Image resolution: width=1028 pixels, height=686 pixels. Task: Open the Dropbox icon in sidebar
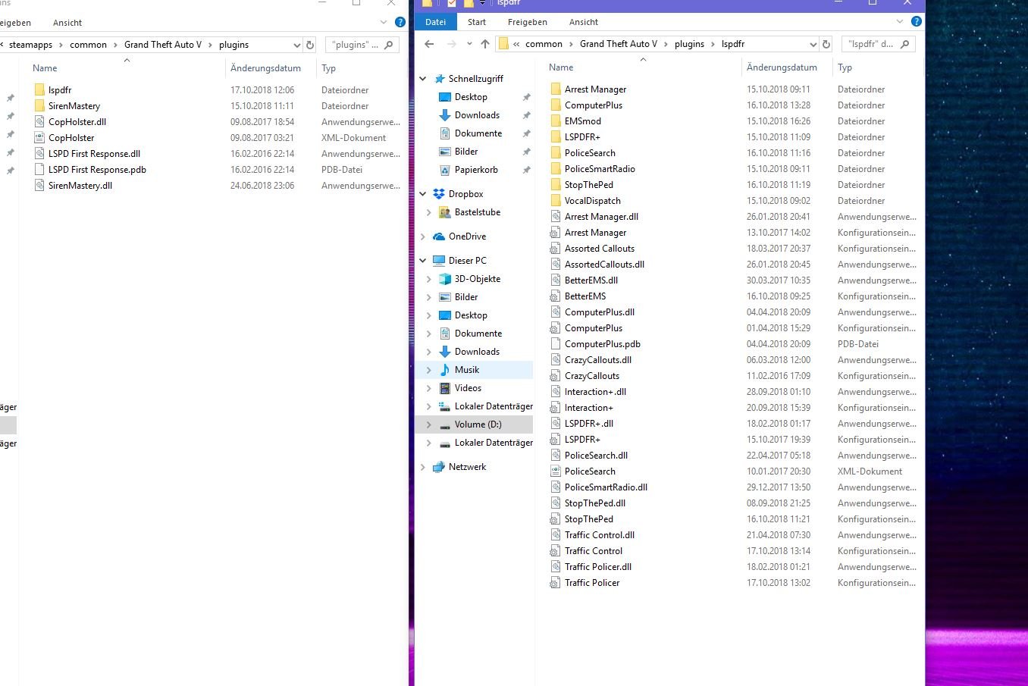point(439,194)
